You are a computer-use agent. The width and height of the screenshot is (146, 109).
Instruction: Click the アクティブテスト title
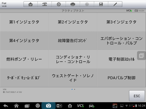(x=73, y=11)
